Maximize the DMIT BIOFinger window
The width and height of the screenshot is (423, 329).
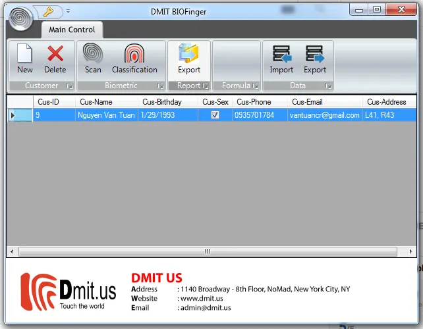tap(377, 10)
